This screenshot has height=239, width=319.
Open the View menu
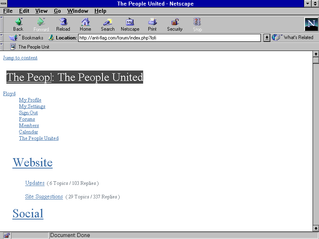[x=41, y=11]
